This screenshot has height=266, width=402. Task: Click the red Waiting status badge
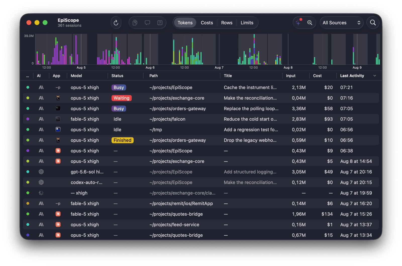coord(122,98)
